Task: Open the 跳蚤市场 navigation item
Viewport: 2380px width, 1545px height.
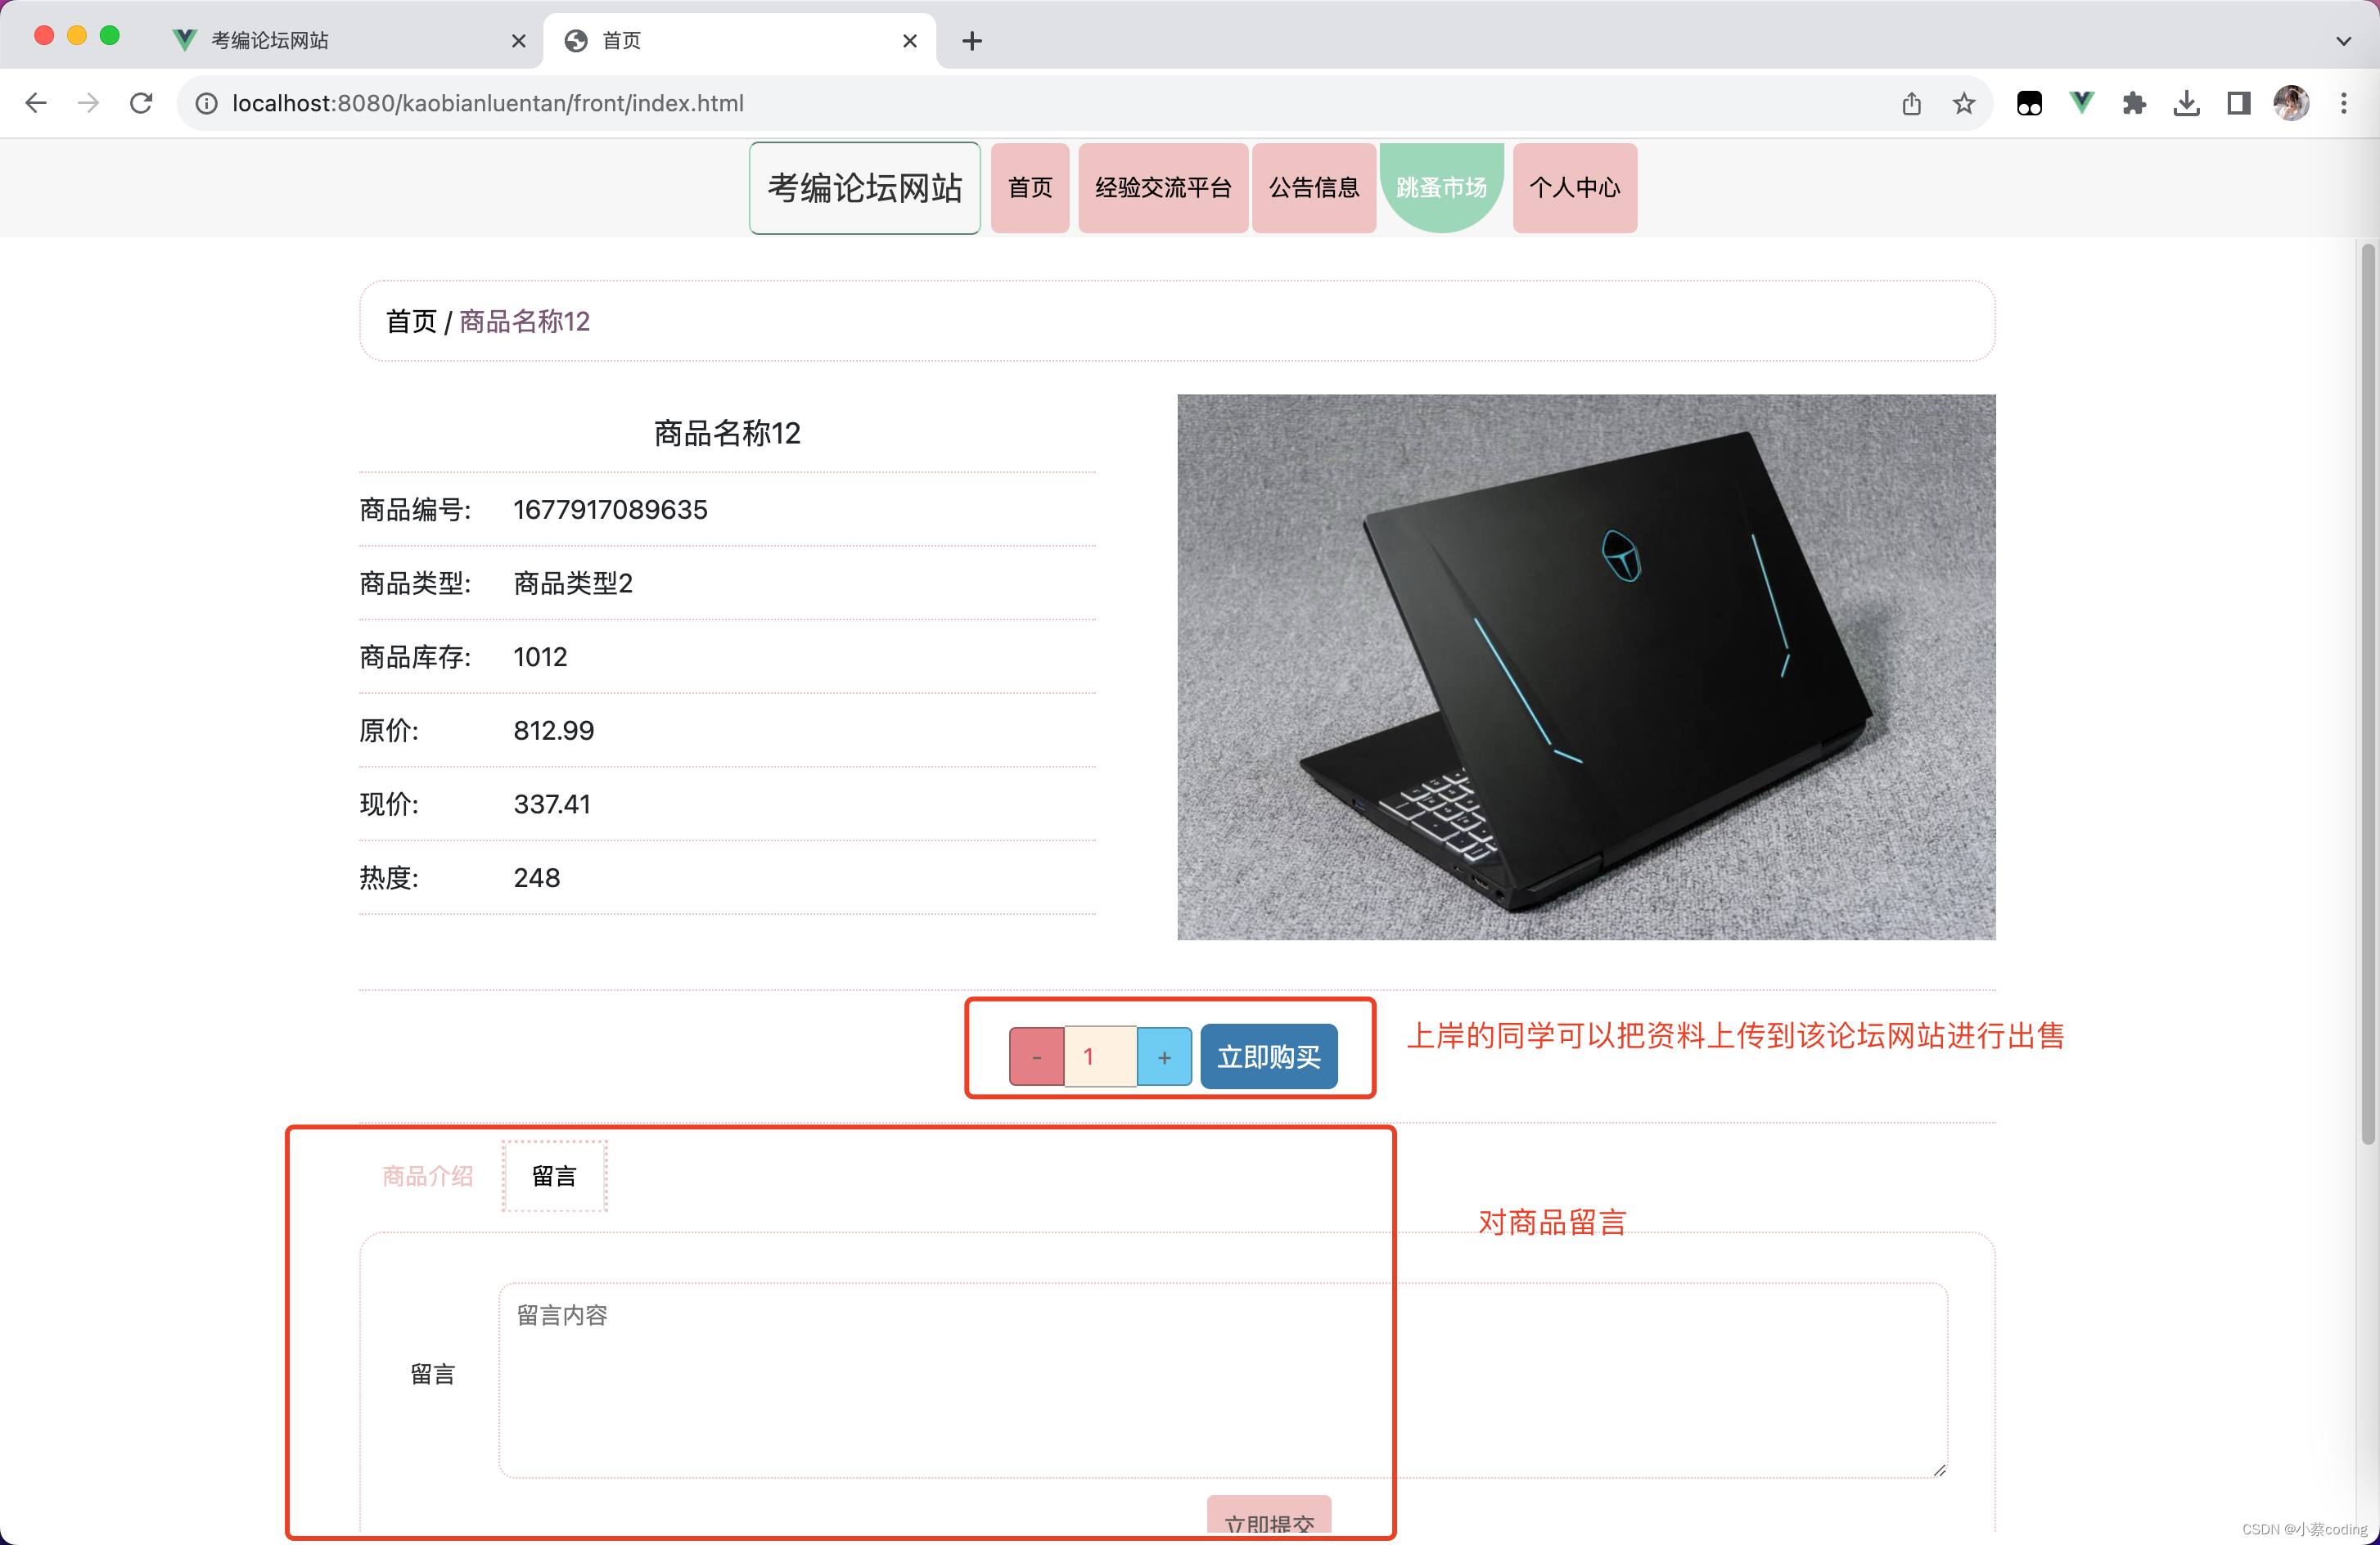Action: pos(1441,187)
